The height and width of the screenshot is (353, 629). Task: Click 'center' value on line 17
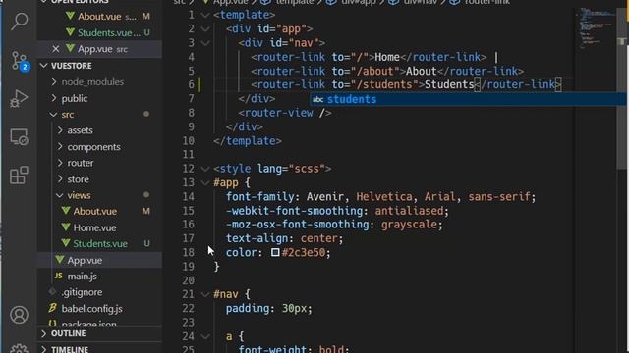coord(318,238)
